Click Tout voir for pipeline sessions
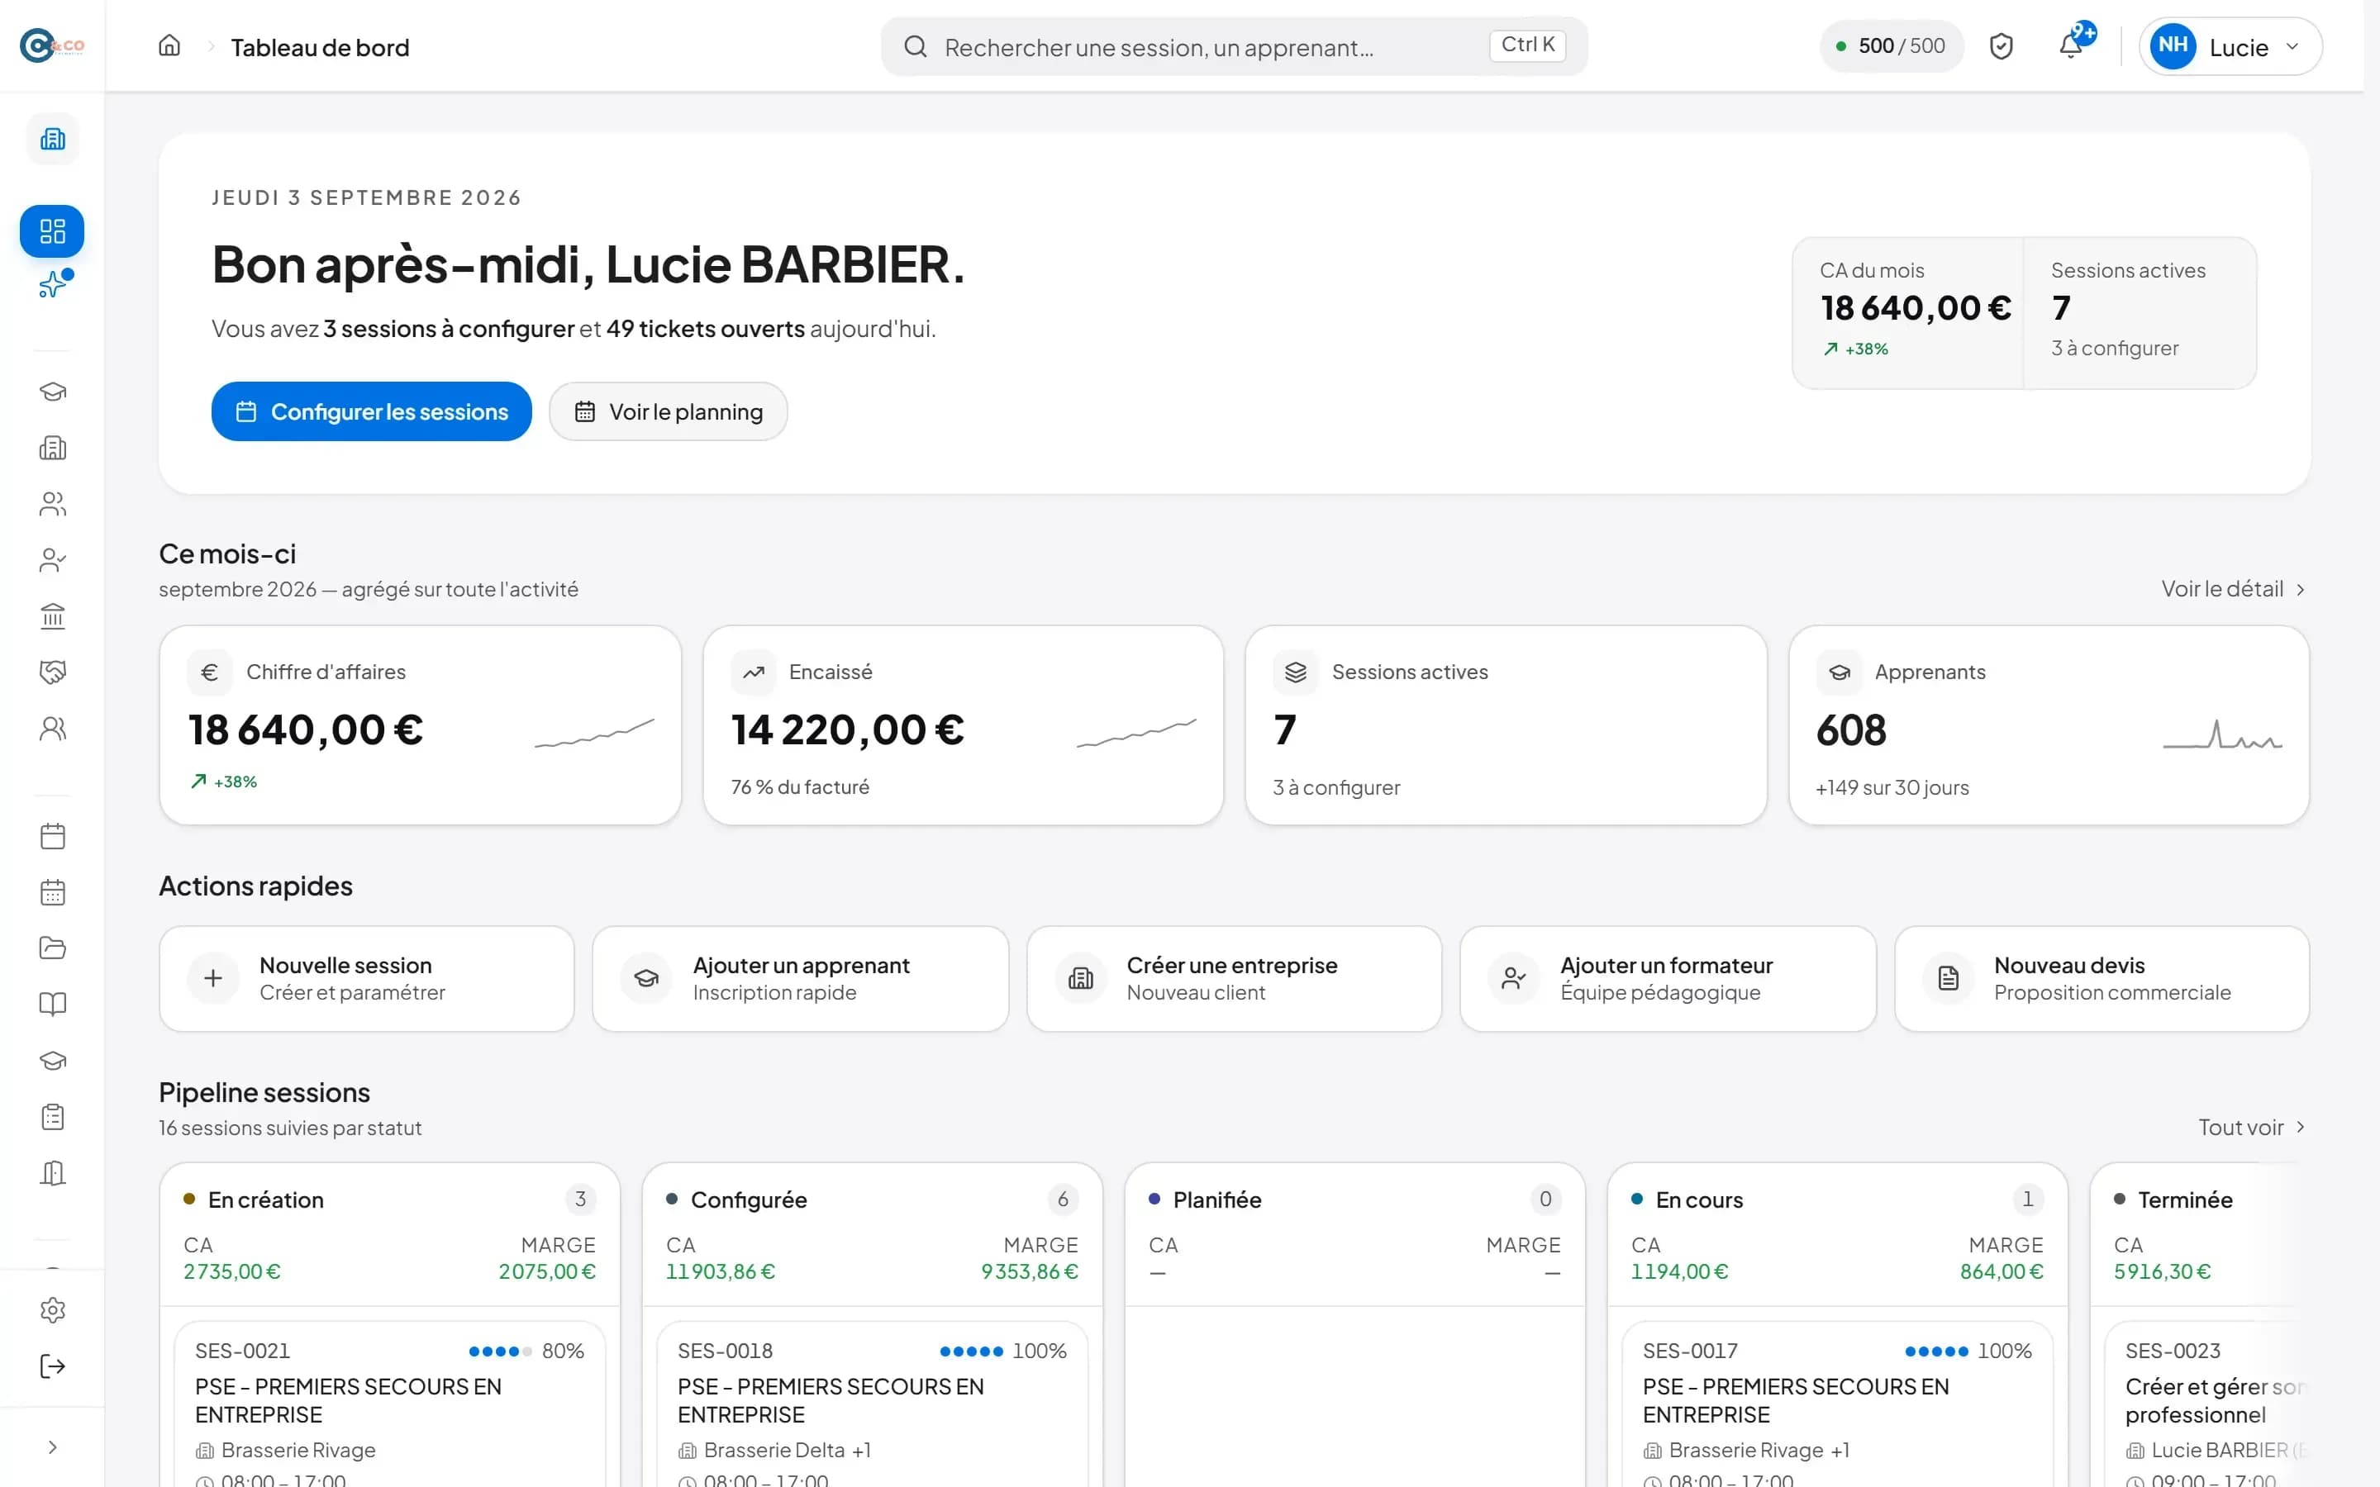This screenshot has height=1487, width=2380. pyautogui.click(x=2251, y=1127)
